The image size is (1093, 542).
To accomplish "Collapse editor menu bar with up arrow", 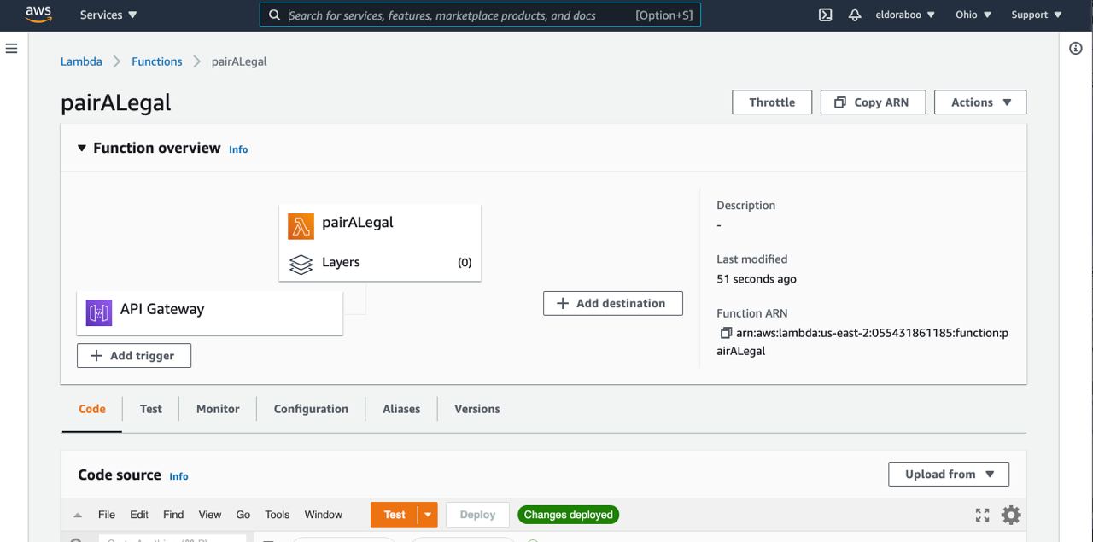I will click(78, 516).
